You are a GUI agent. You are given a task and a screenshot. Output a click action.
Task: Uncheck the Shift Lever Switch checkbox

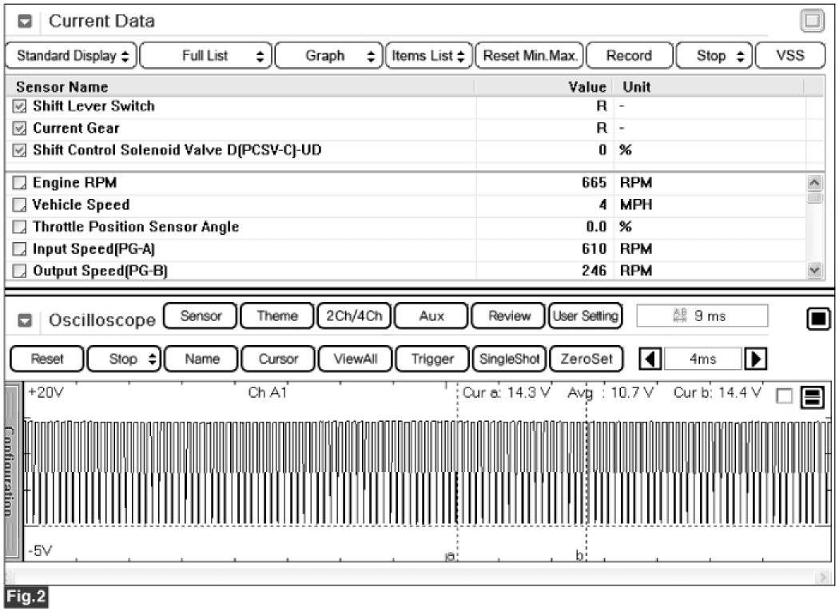(x=20, y=106)
